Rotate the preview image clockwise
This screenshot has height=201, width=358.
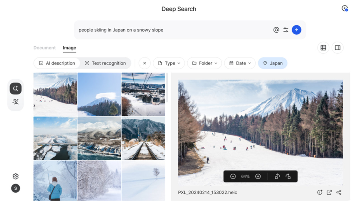click(288, 176)
